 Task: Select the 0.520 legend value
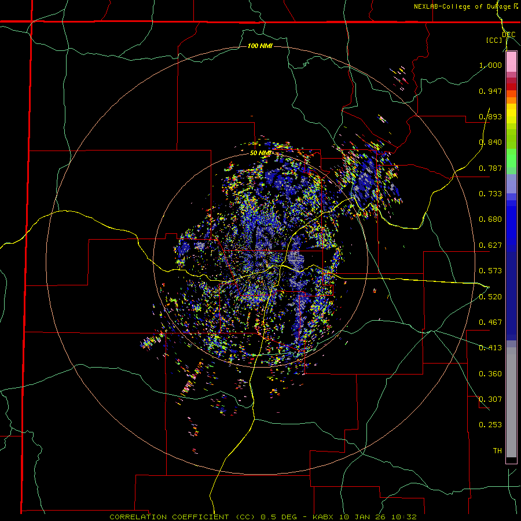pos(490,297)
